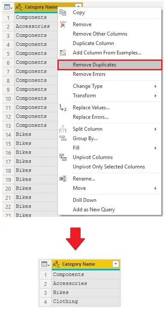Click the Group By icon

click(63, 138)
